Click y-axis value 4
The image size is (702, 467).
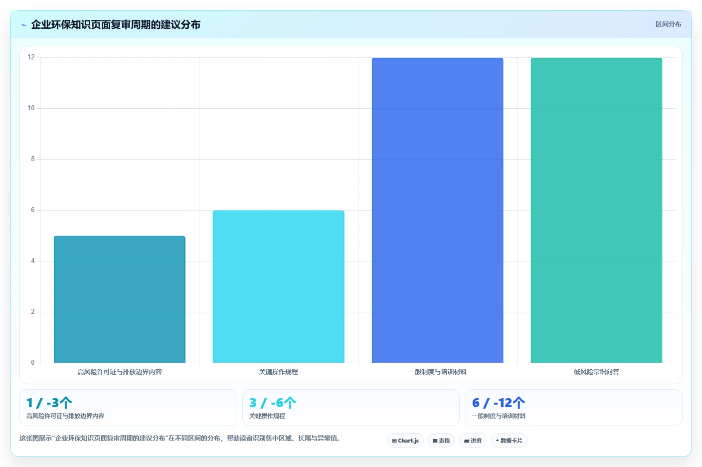click(x=33, y=261)
